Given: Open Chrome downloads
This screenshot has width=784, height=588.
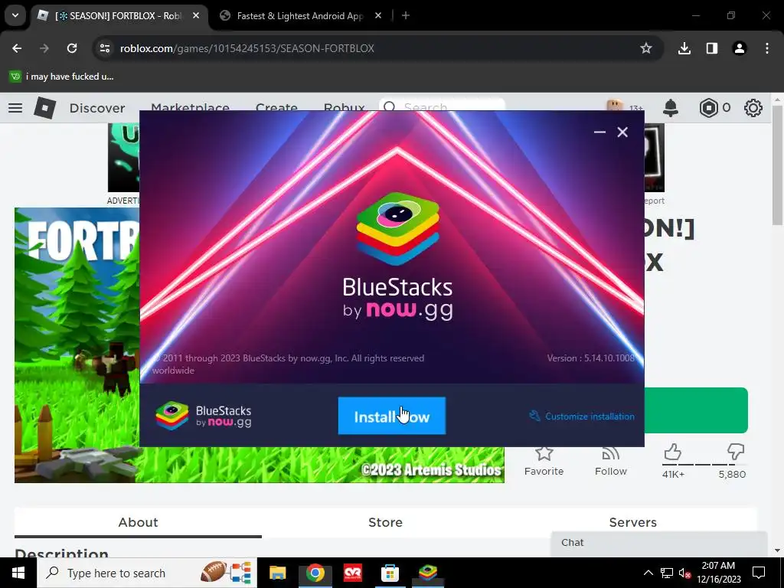Looking at the screenshot, I should (x=684, y=48).
